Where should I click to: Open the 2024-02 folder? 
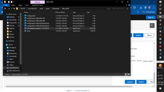[x=12, y=28]
